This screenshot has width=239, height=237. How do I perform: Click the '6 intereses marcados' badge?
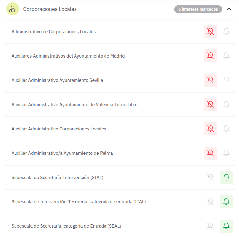[198, 9]
